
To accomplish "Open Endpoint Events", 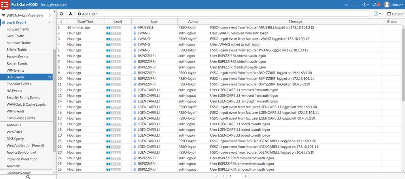I will [19, 84].
